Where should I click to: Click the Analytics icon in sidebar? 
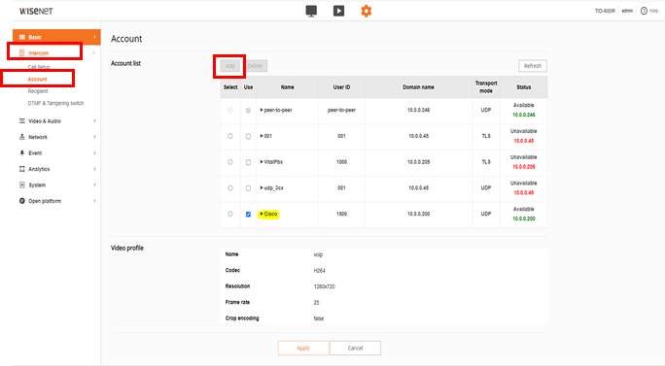[x=22, y=169]
